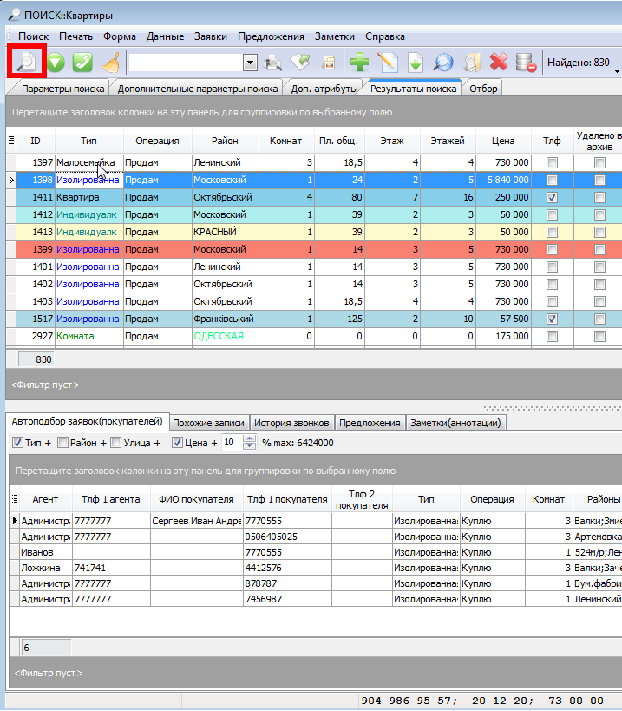Uncheck the Тип + checkbox
622x711 pixels.
[x=18, y=443]
